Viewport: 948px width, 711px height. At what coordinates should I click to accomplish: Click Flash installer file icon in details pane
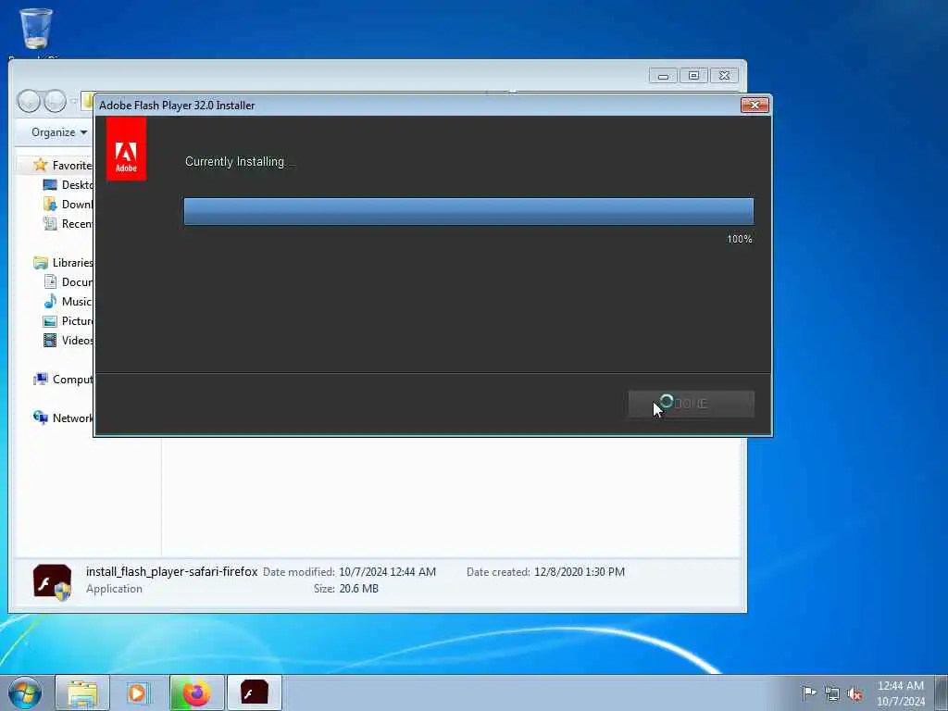(x=53, y=581)
